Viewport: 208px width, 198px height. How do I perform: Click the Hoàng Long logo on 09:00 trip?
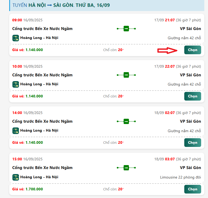point(16,38)
